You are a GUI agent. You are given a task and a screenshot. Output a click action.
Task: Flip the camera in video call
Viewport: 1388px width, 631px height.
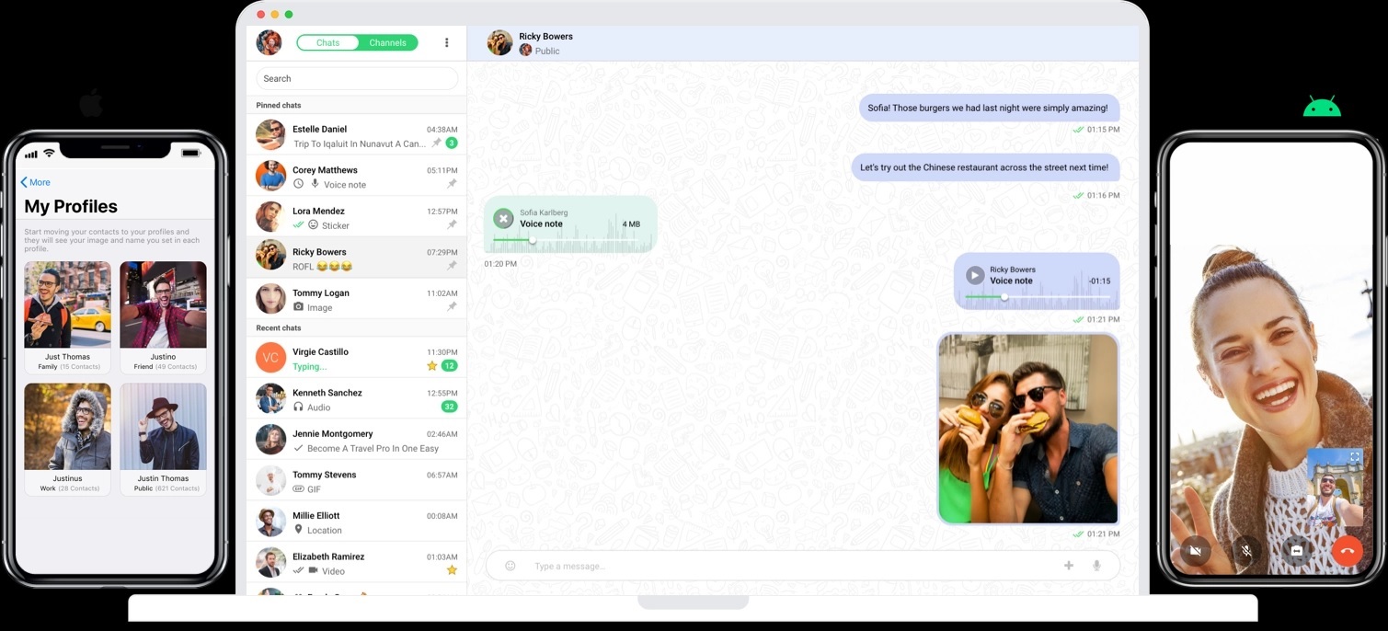point(1296,550)
